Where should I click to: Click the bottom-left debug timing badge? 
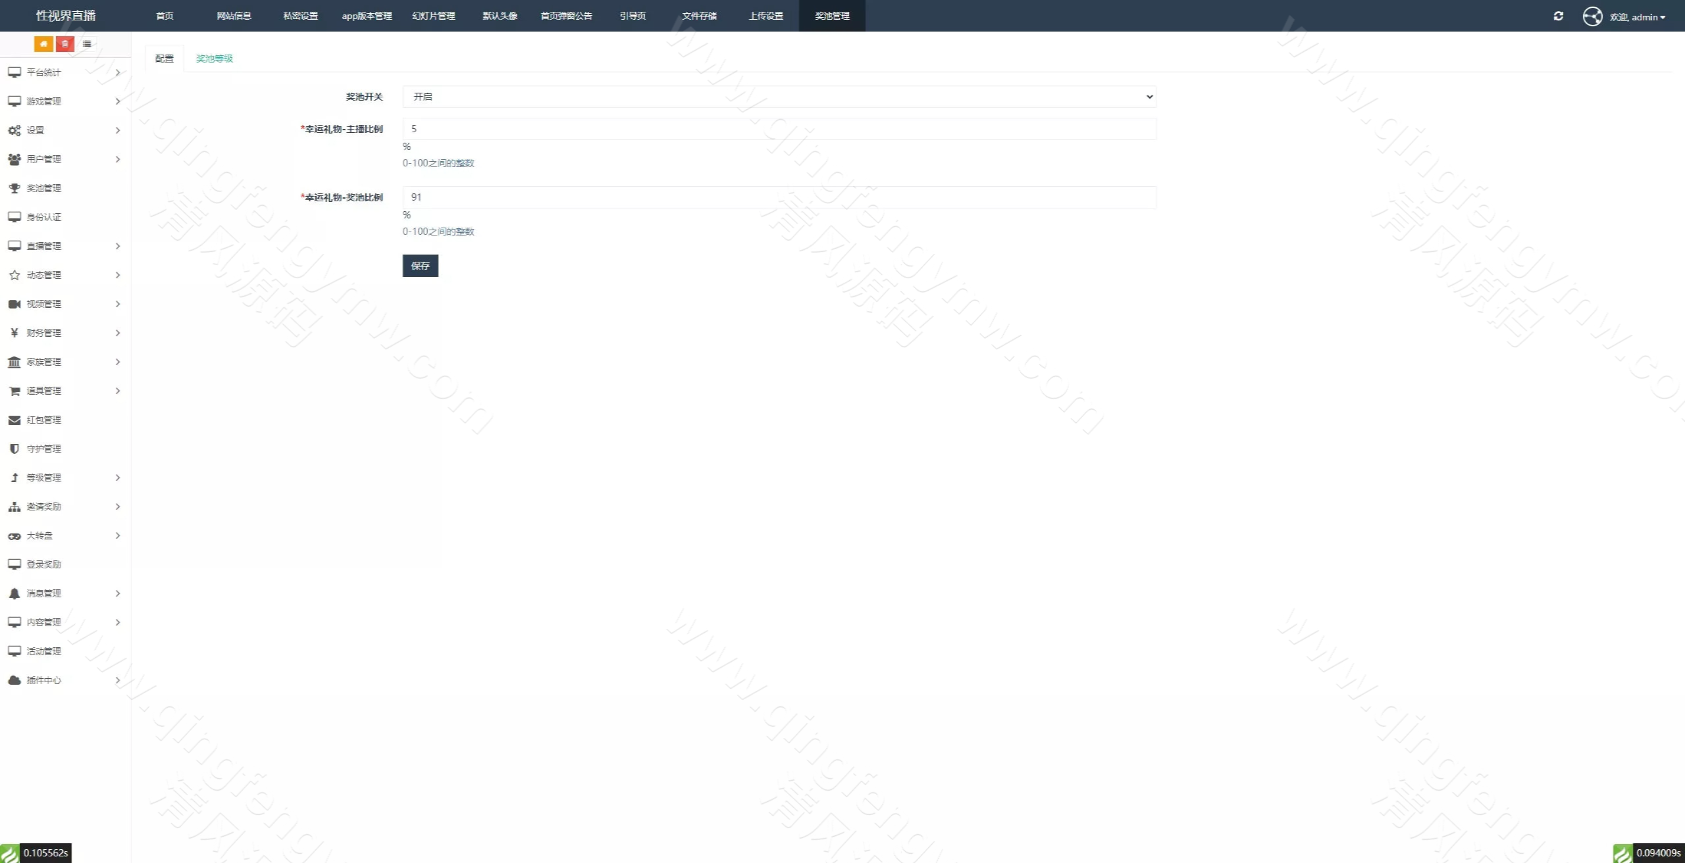[x=36, y=853]
